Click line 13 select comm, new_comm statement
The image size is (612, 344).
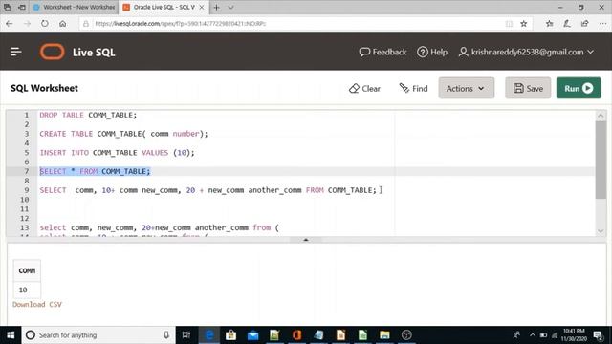pos(160,227)
